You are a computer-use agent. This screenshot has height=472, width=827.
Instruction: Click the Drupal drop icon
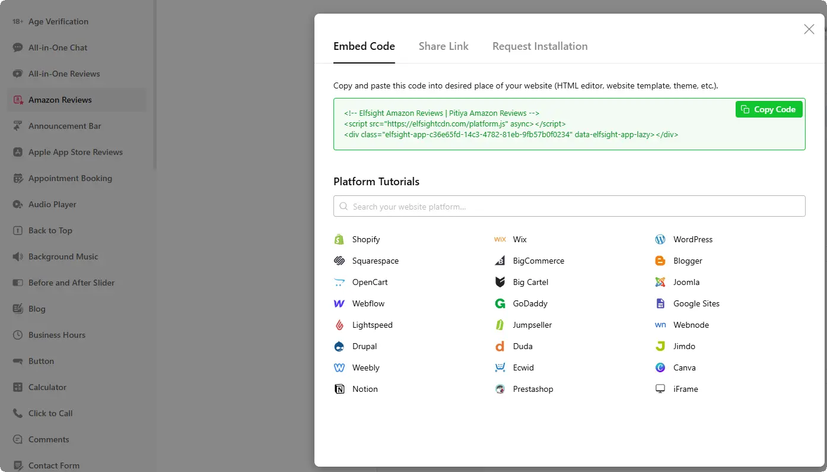click(339, 346)
